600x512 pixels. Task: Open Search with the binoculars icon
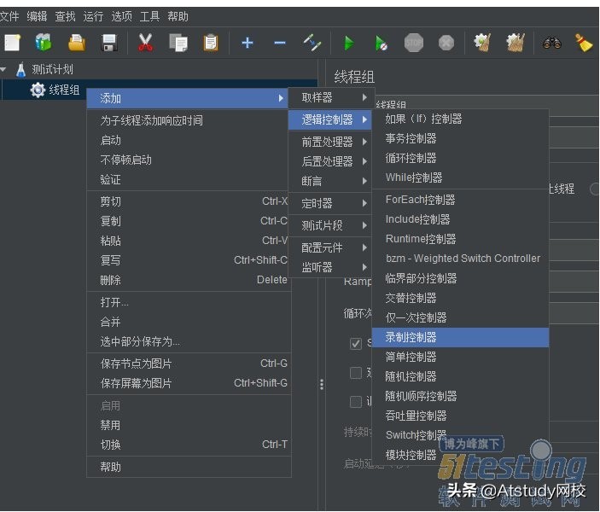click(552, 43)
